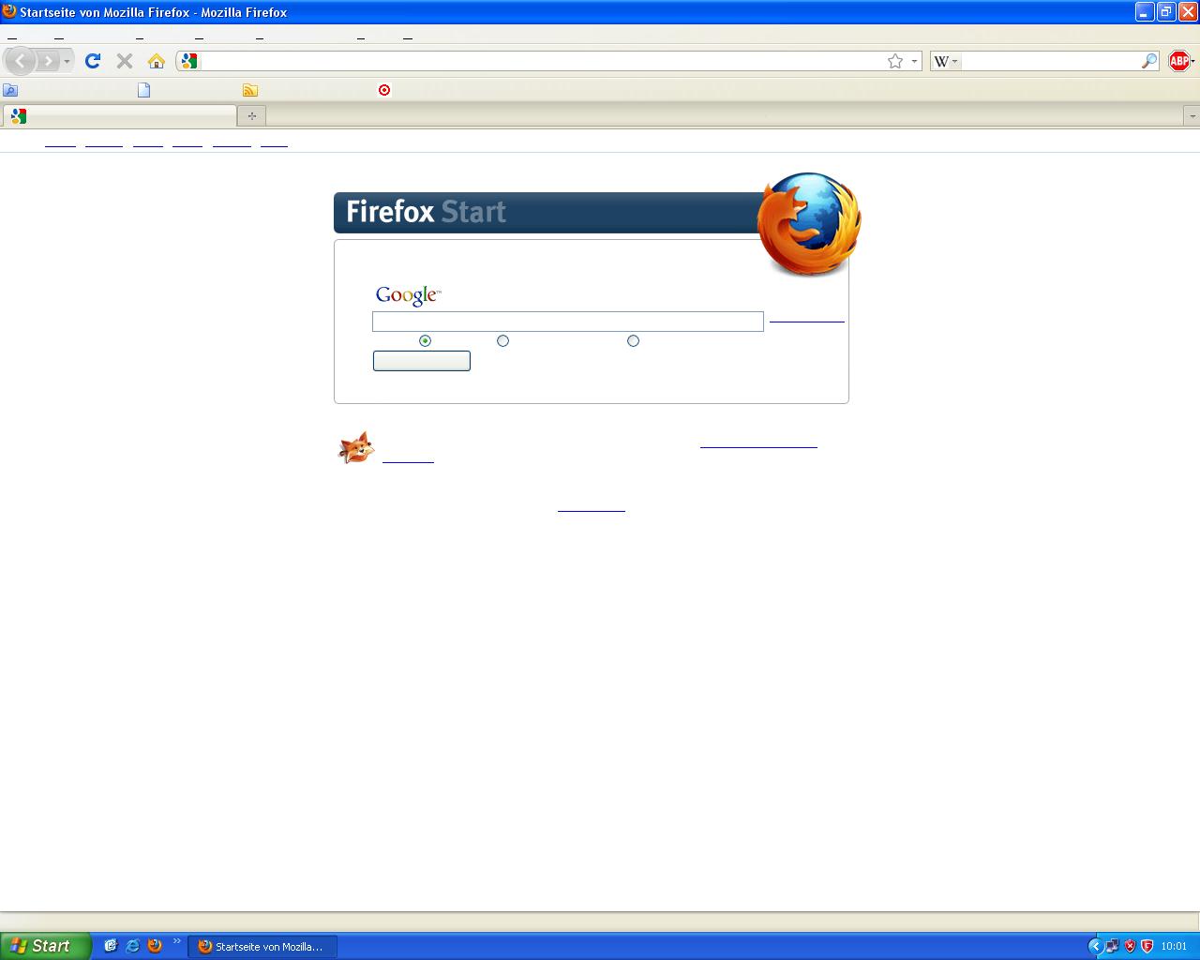Select the last search radio option
Screen dimensions: 1200x960
pyautogui.click(x=633, y=341)
